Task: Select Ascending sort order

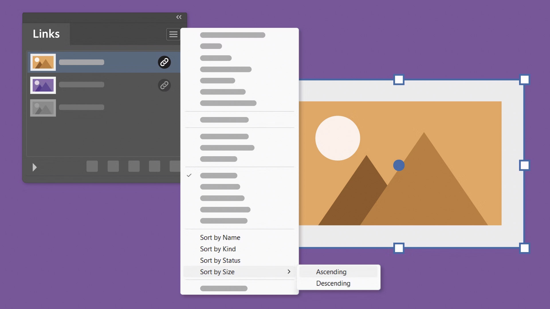Action: point(331,272)
